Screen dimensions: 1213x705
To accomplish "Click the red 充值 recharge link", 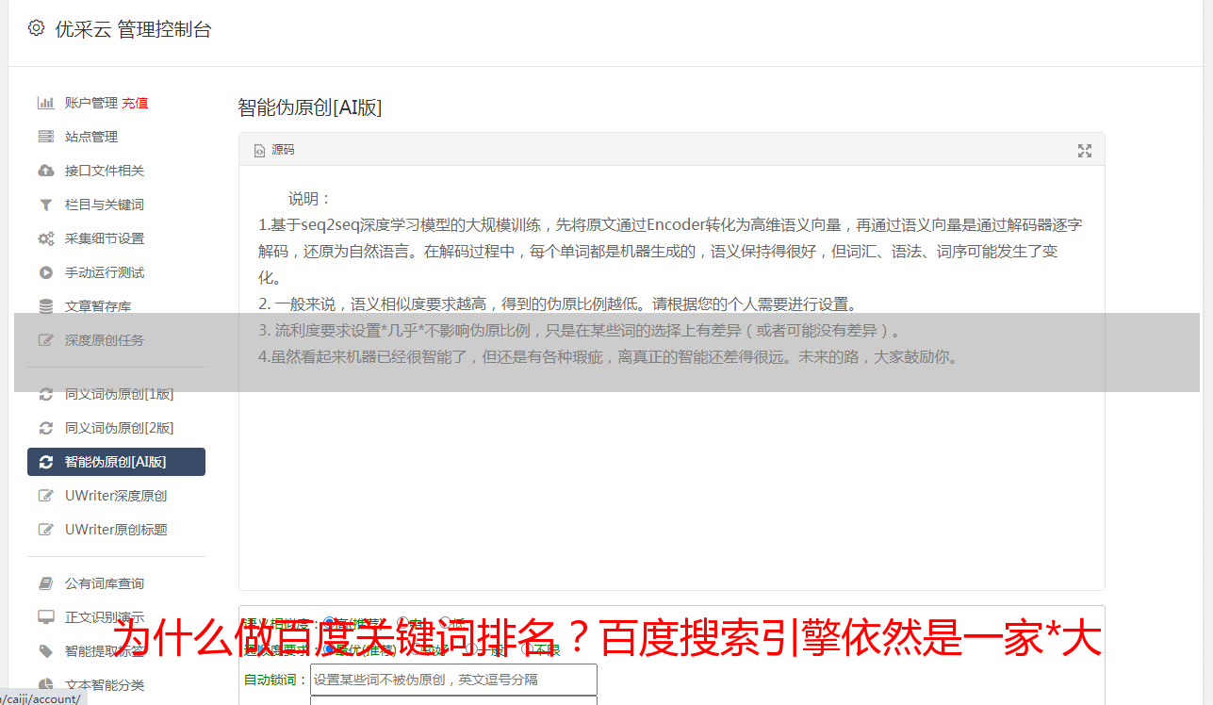I will click(135, 103).
